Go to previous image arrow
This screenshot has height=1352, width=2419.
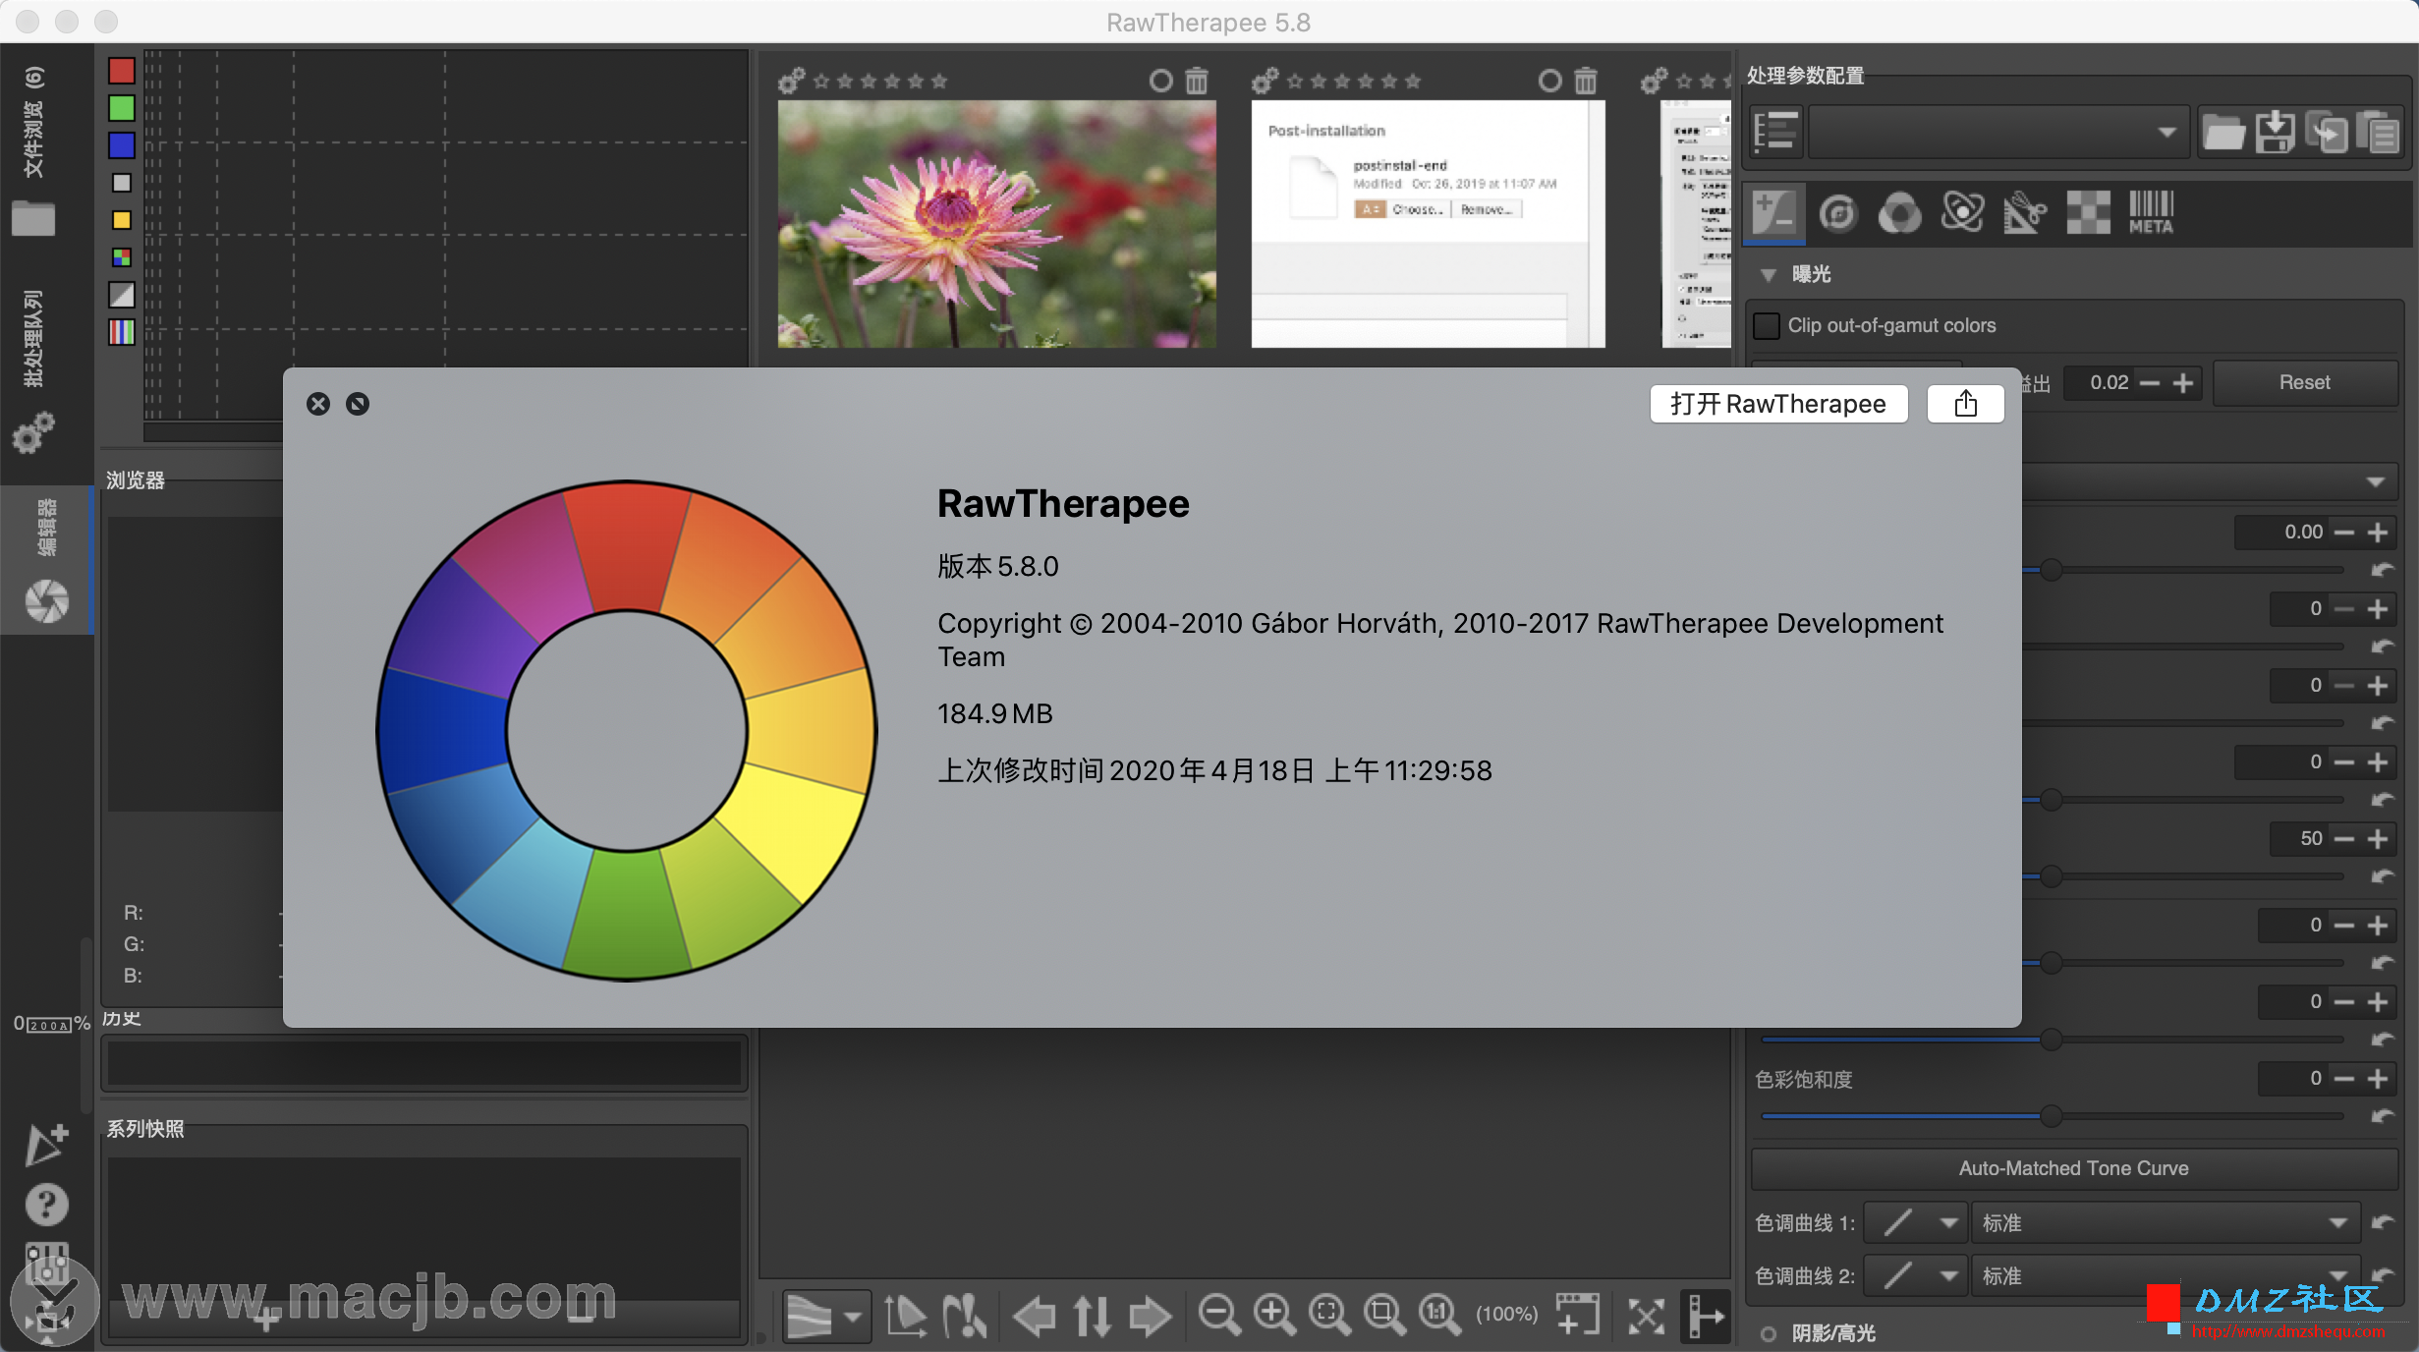click(1034, 1315)
